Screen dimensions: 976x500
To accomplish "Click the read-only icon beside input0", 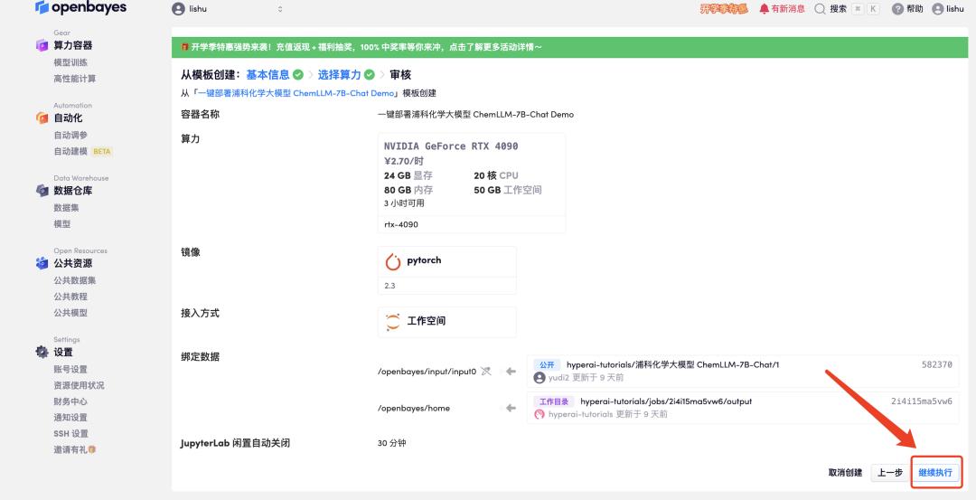I will pyautogui.click(x=486, y=371).
